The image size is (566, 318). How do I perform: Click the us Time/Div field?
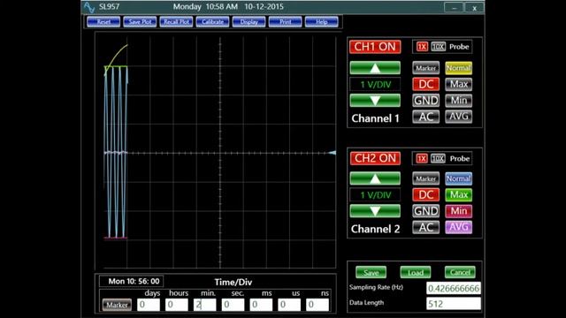pyautogui.click(x=289, y=305)
